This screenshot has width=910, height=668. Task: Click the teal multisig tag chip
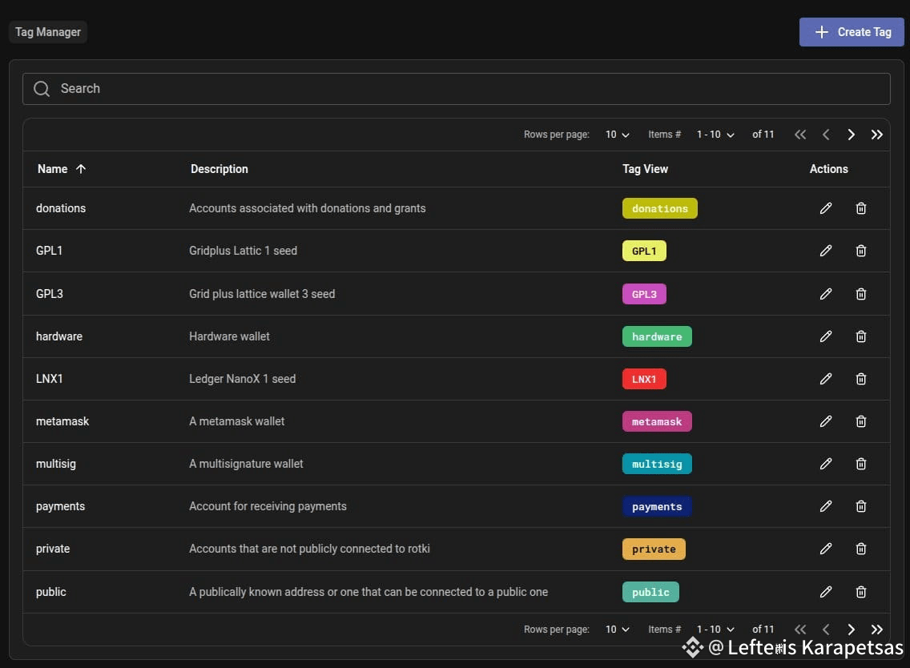[x=657, y=464]
